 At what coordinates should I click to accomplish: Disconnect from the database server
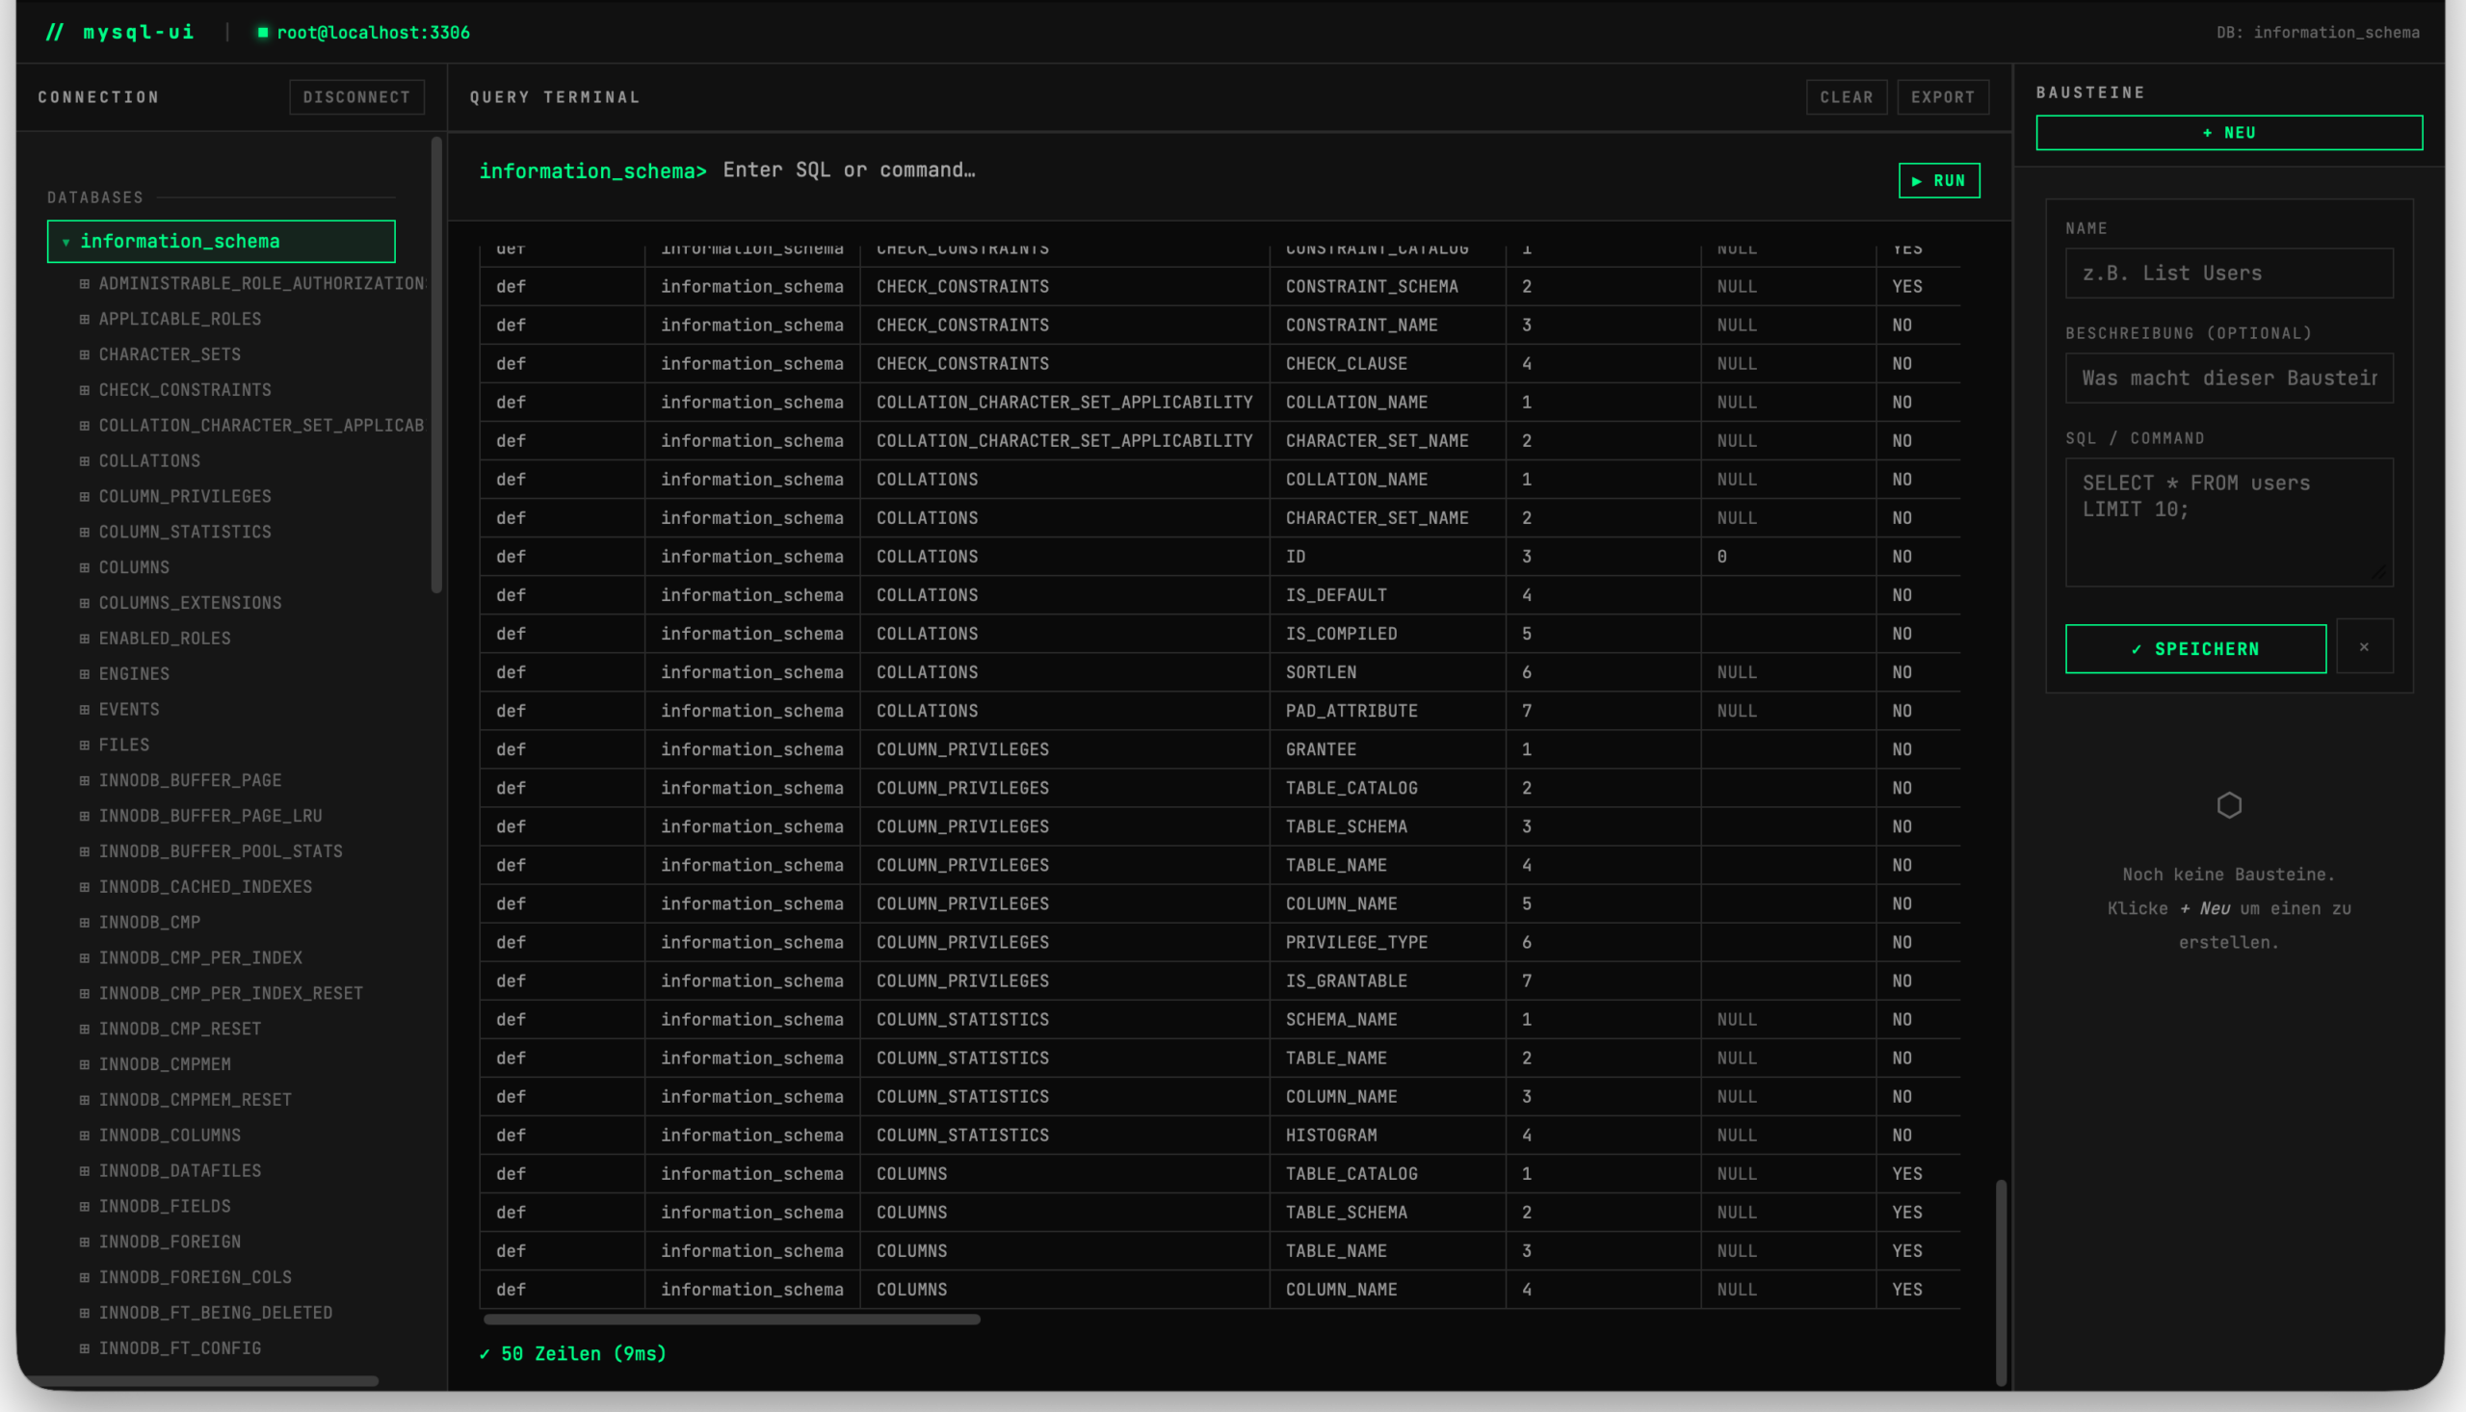(355, 97)
